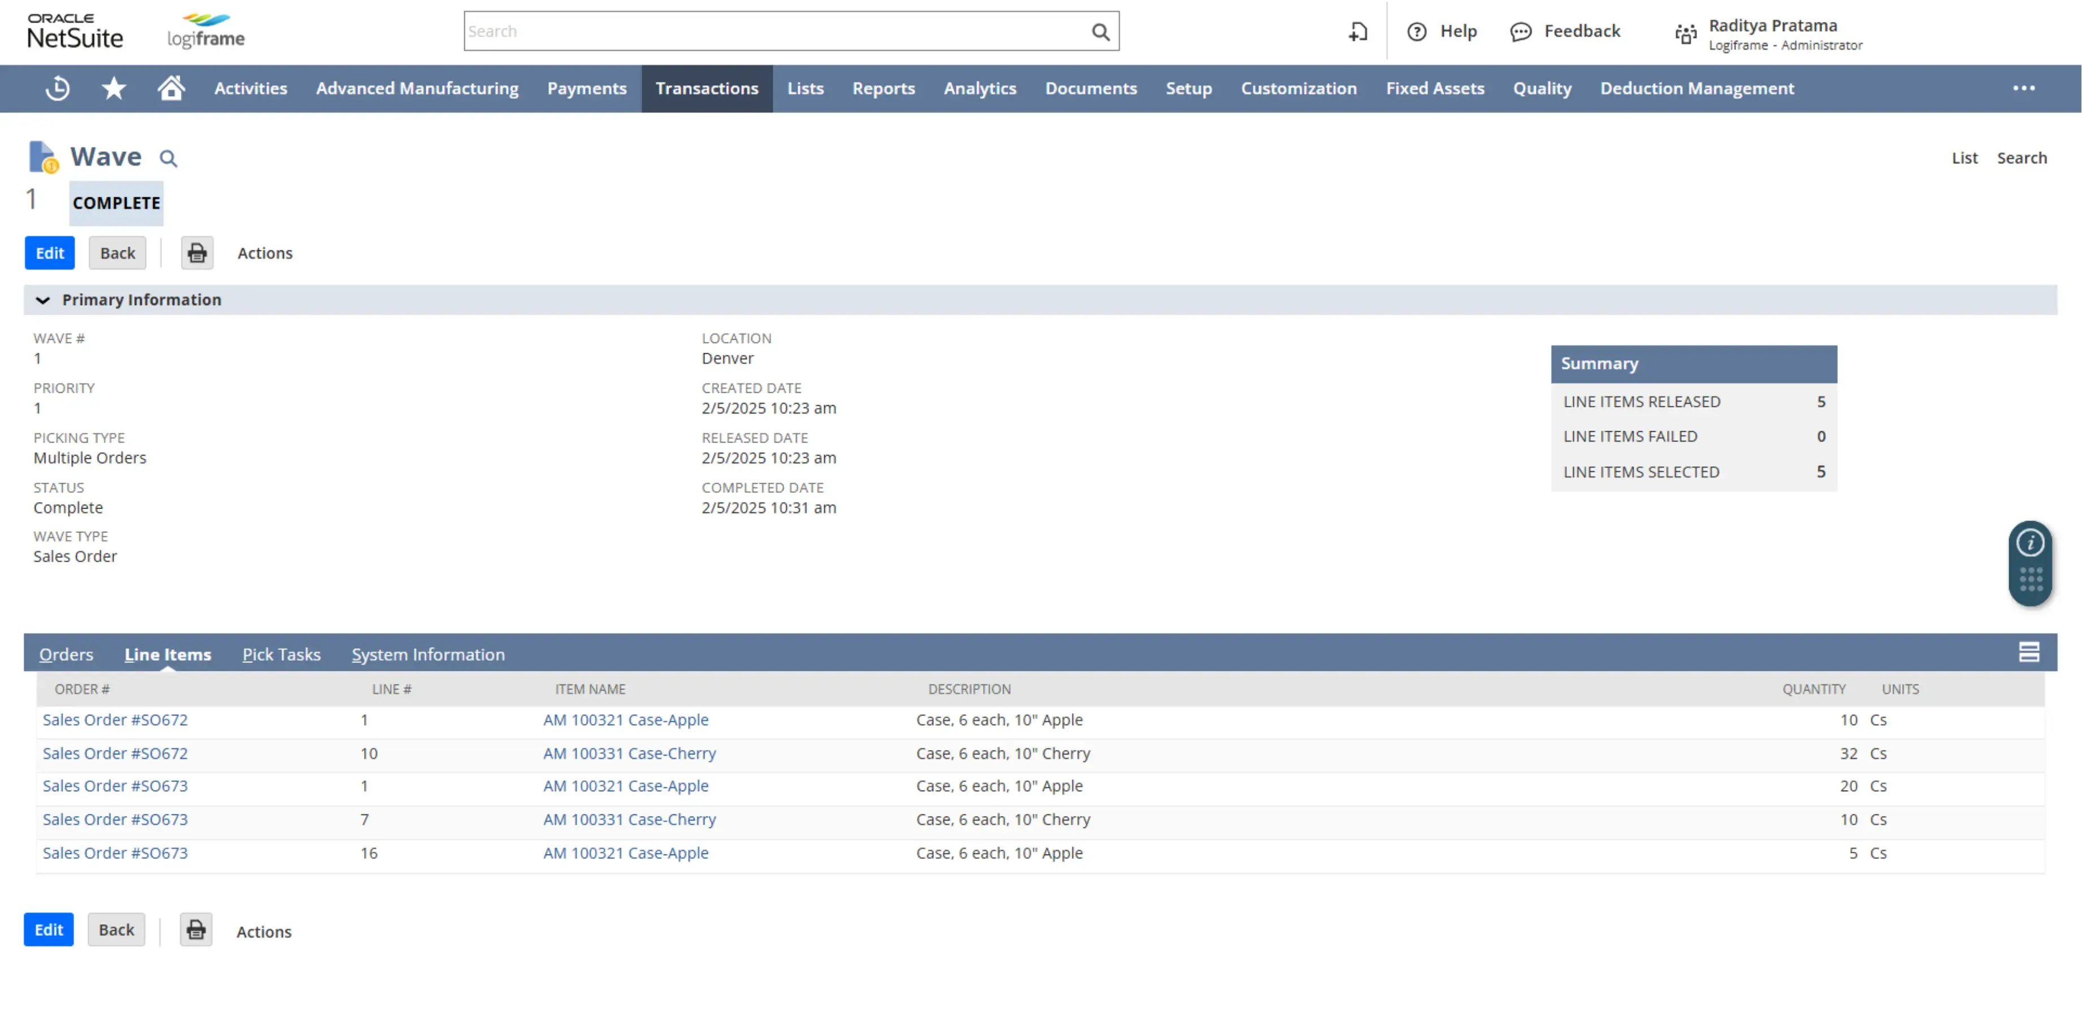2082x1028 pixels.
Task: Click the sublist view customization icon
Action: point(2029,652)
